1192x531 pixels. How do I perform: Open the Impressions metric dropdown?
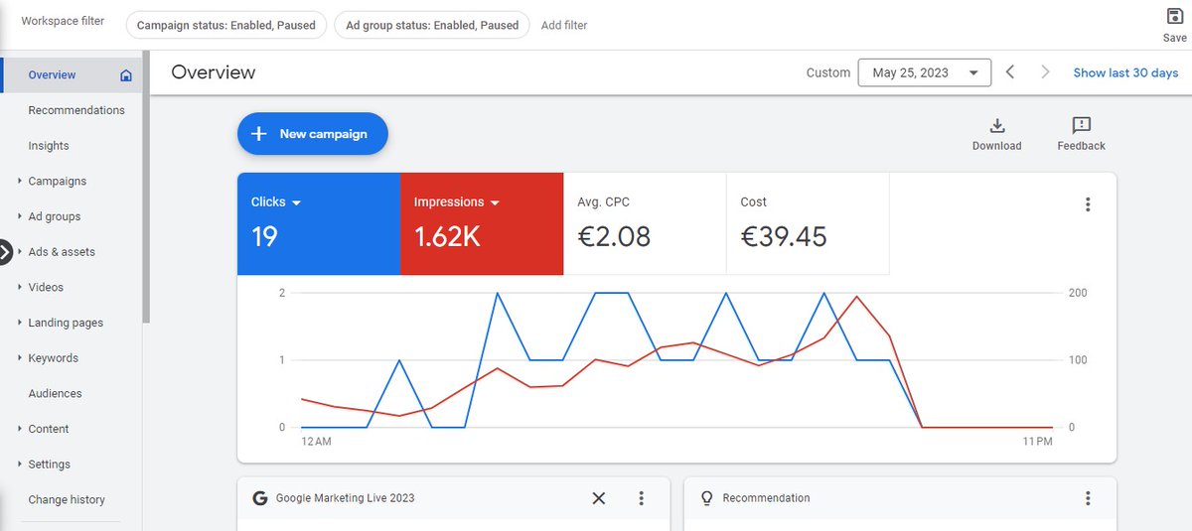pos(495,202)
